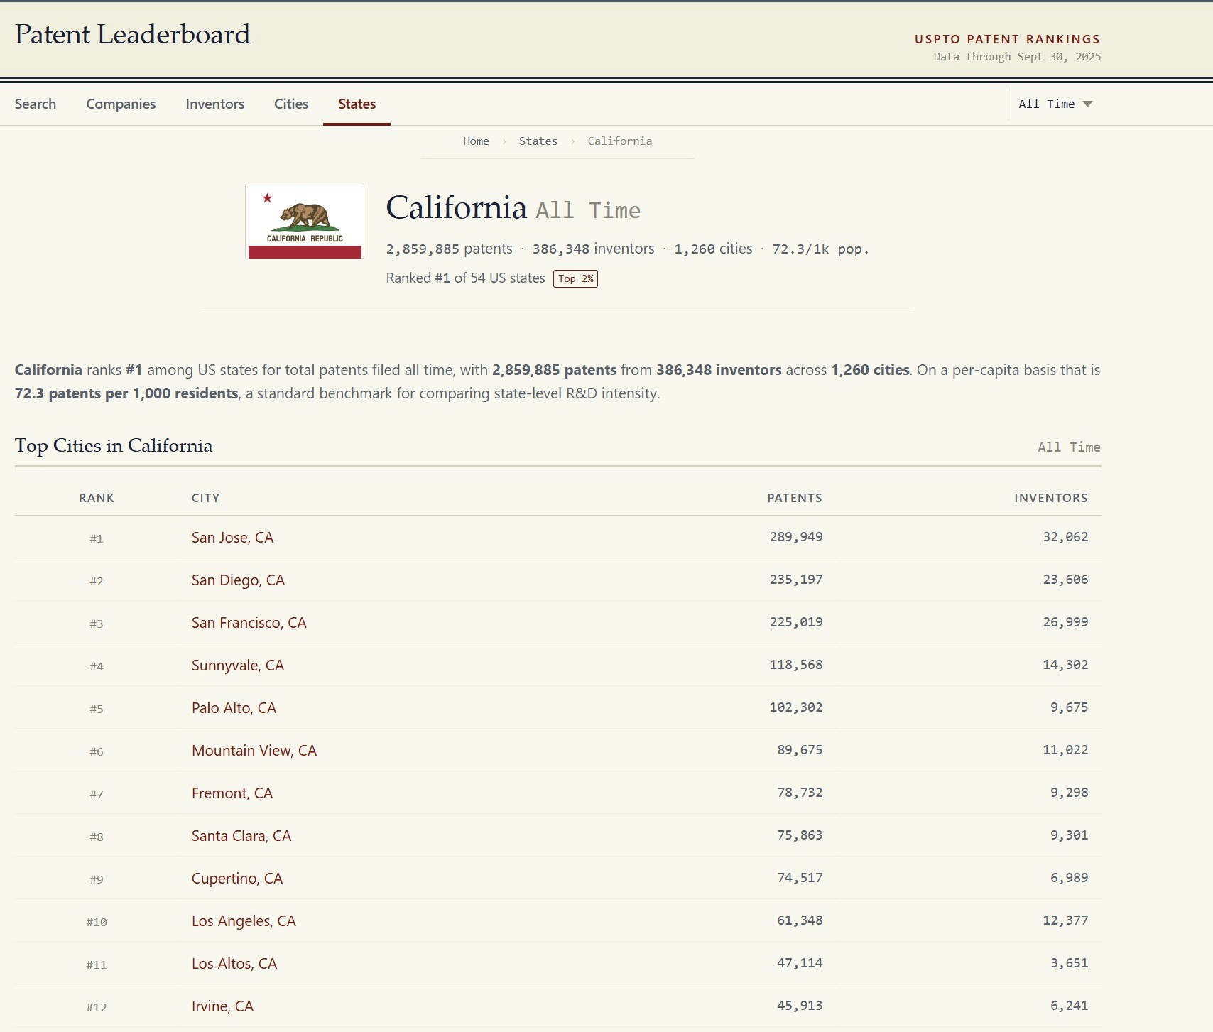Select Los Altos patent count 47,114

800,963
